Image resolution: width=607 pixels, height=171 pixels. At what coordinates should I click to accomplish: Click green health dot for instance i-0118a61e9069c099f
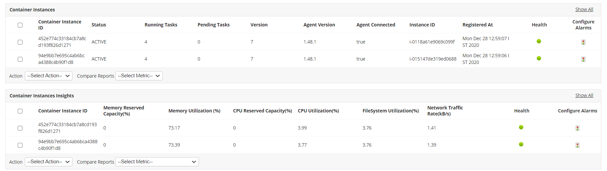pyautogui.click(x=539, y=41)
